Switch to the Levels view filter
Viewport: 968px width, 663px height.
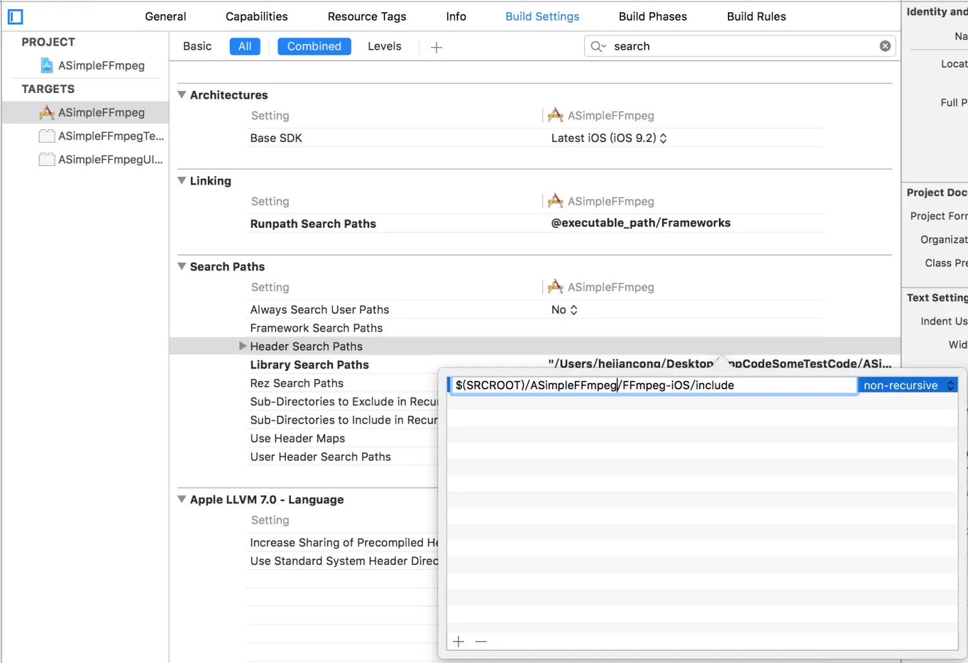click(x=385, y=46)
